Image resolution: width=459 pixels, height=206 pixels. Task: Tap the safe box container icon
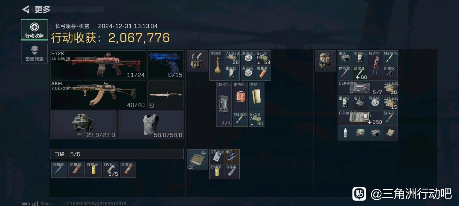[197, 160]
